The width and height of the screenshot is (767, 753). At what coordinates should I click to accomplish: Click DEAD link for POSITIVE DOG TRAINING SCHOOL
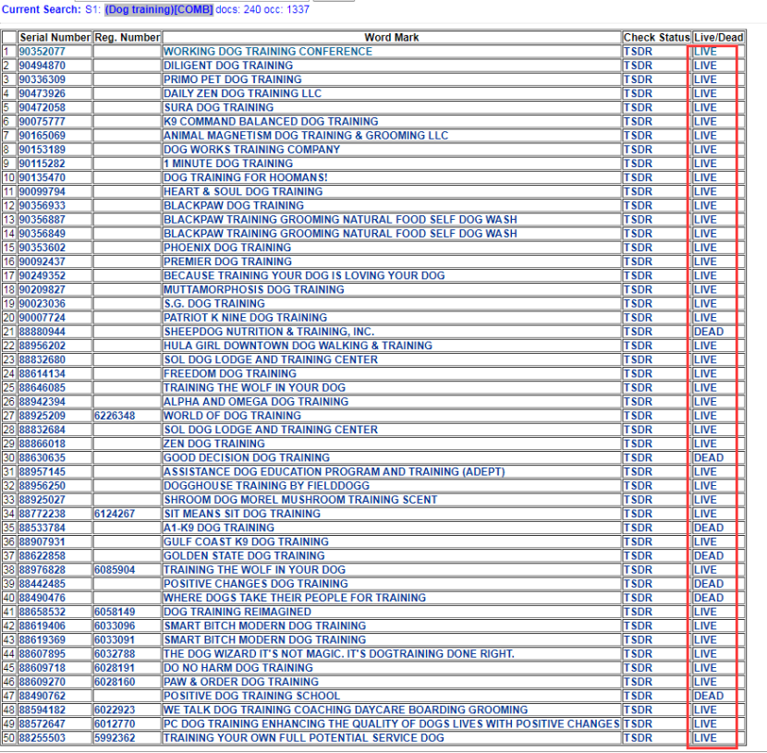pos(708,696)
